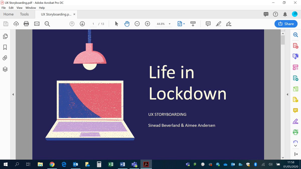301x169 pixels.
Task: Open search tools magnifier in right pane
Action: [x=295, y=35]
